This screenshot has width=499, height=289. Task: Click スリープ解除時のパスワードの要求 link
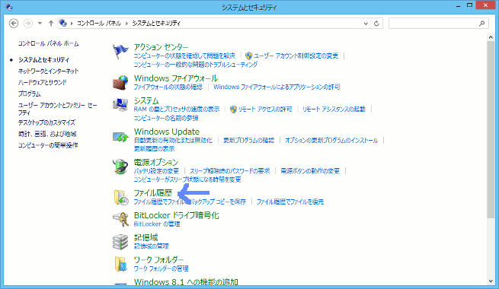tap(230, 171)
